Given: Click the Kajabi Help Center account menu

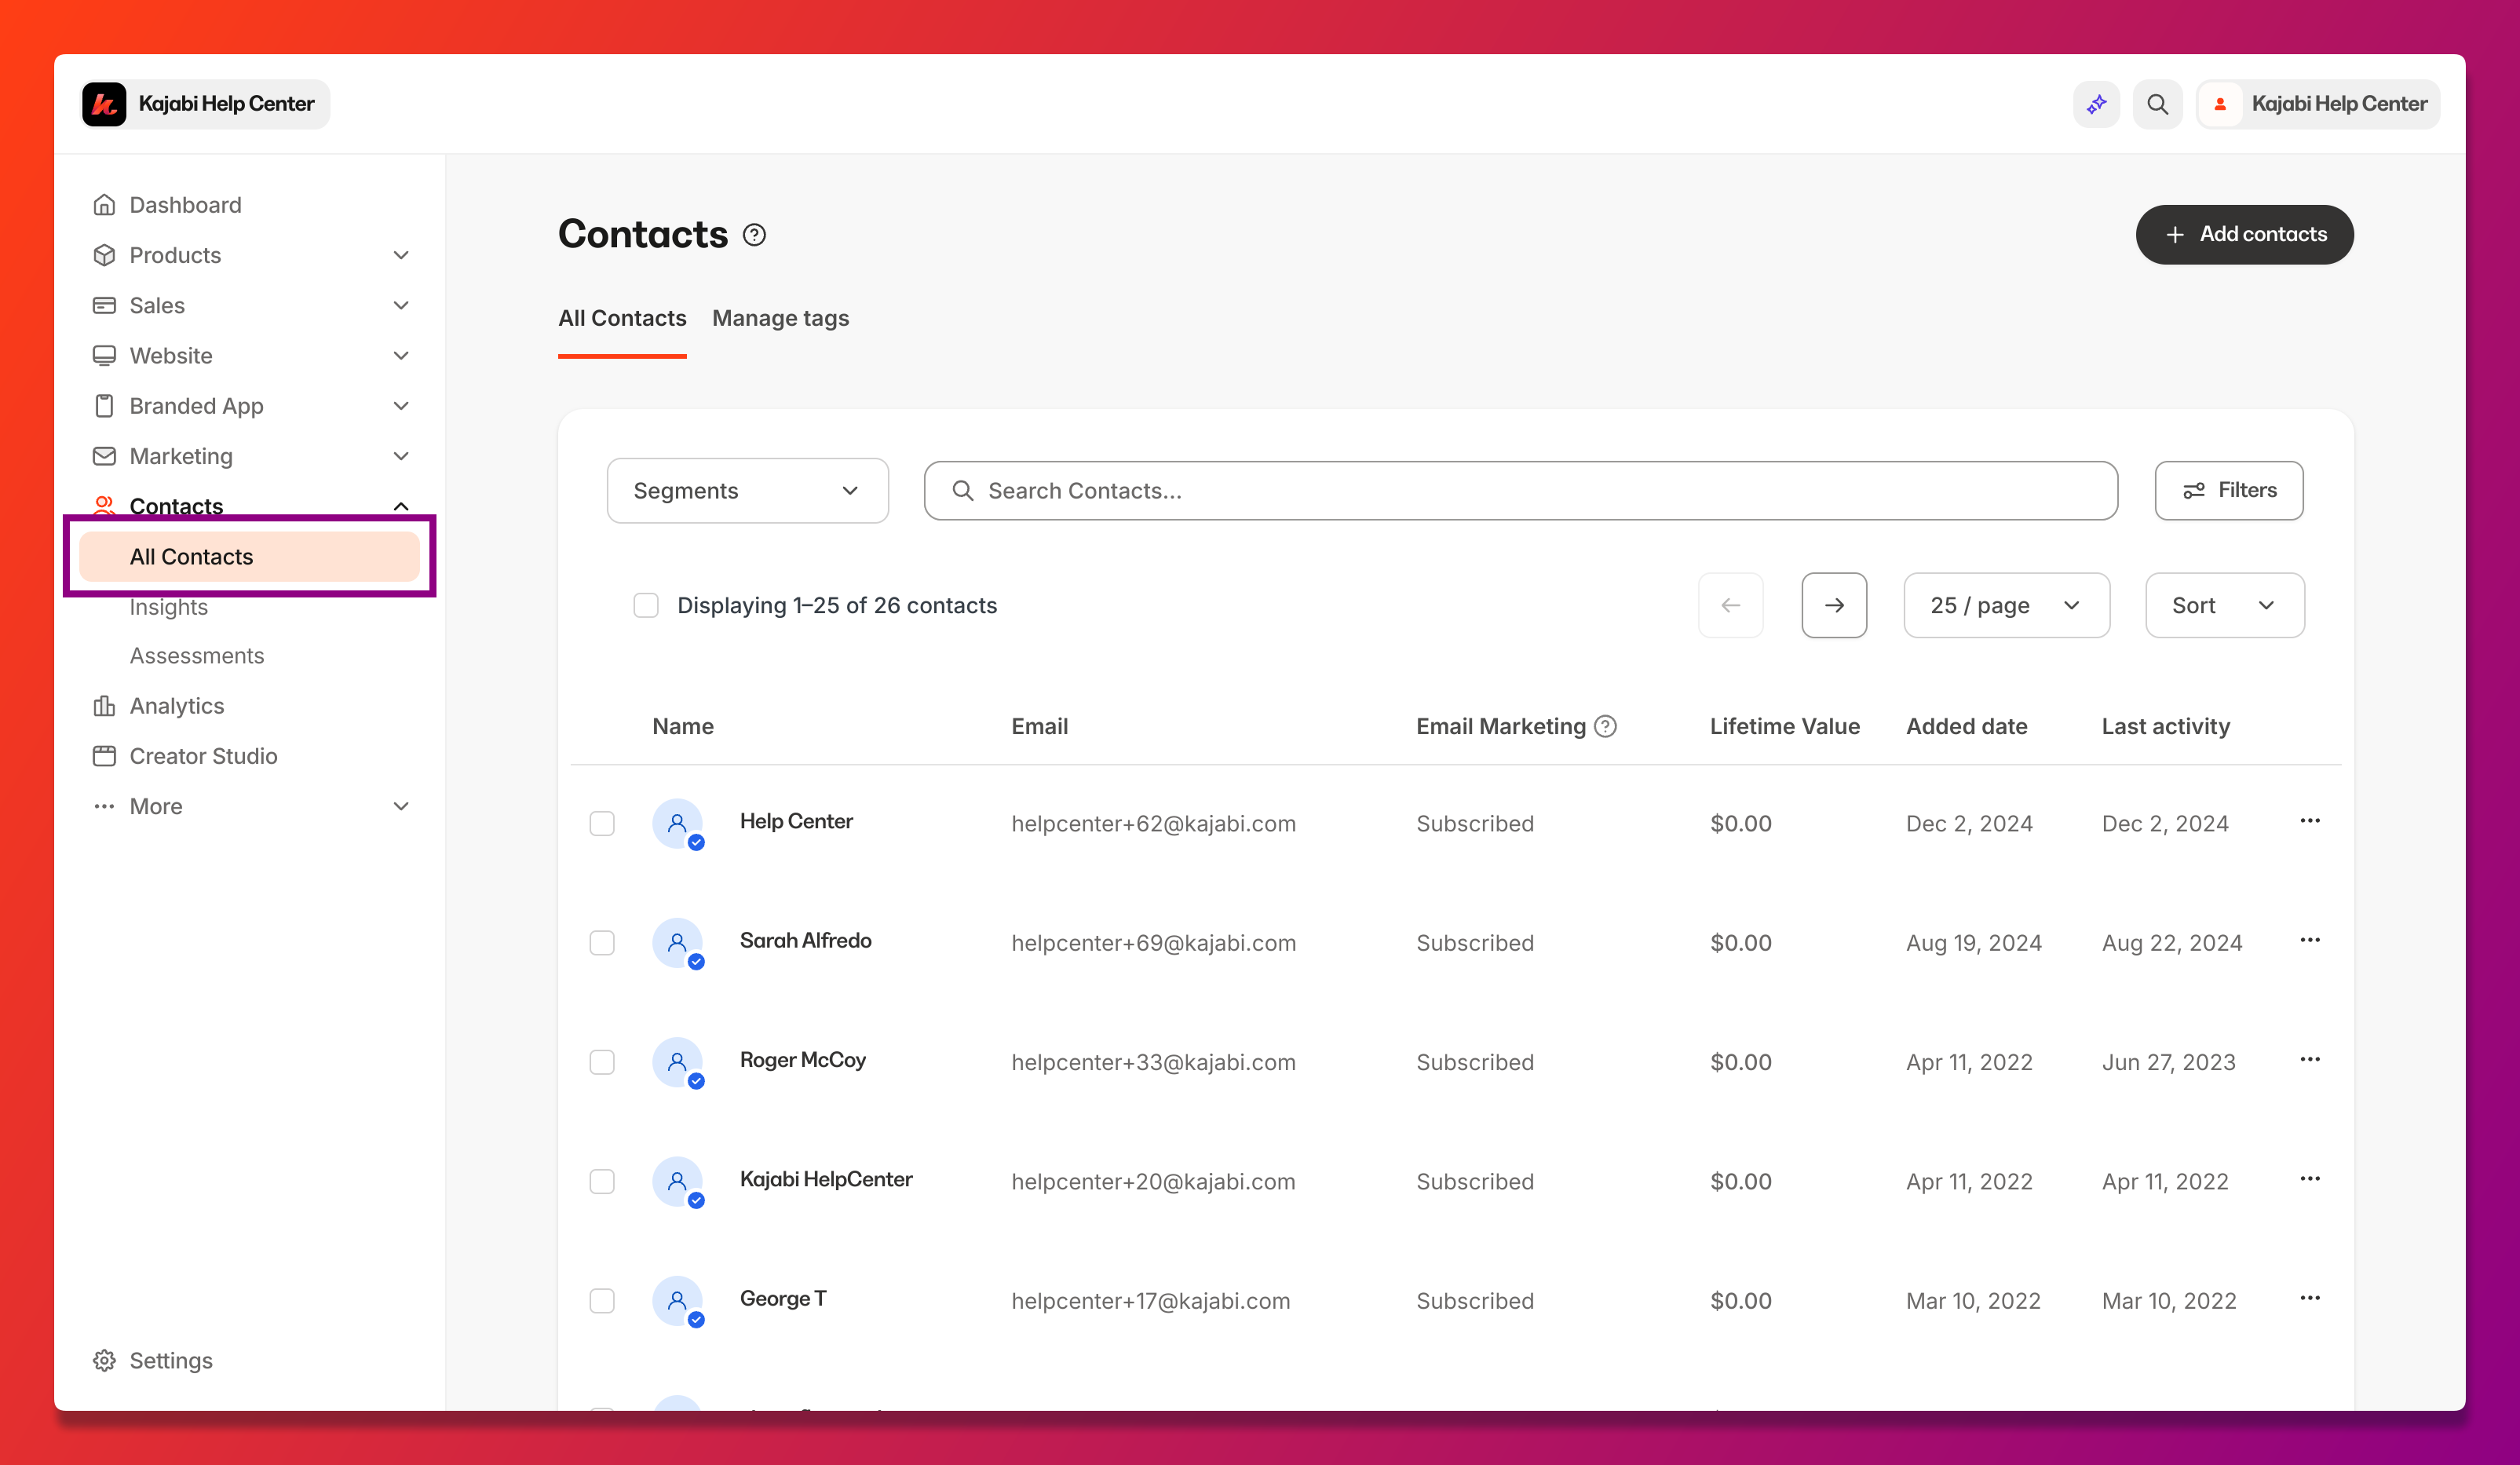Looking at the screenshot, I should pos(2318,104).
